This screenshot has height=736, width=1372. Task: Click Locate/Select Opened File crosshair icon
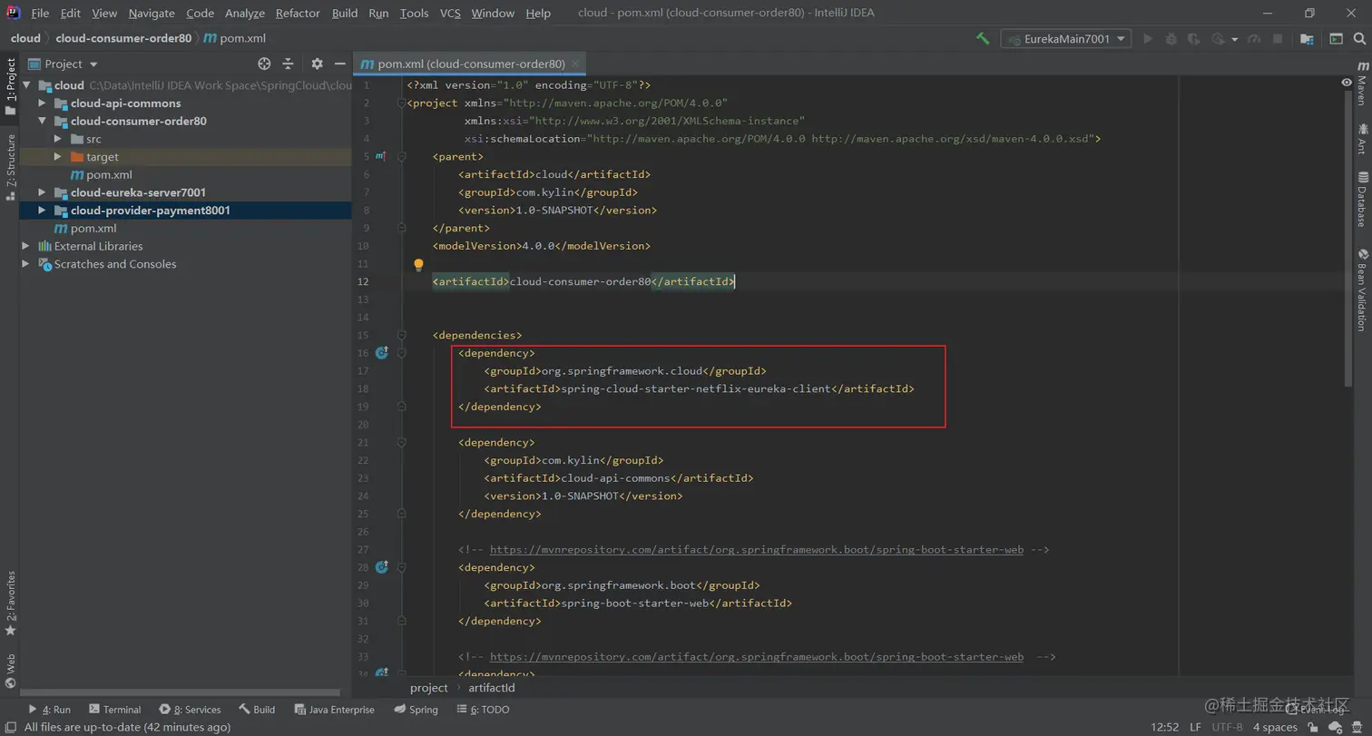tap(264, 64)
